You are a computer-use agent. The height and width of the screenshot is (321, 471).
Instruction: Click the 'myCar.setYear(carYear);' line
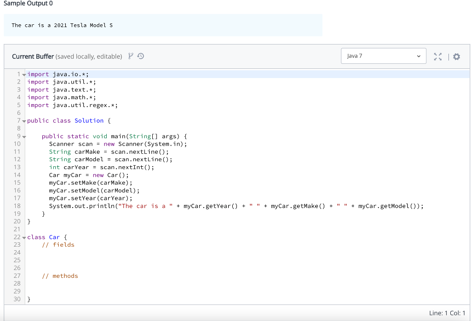point(91,198)
